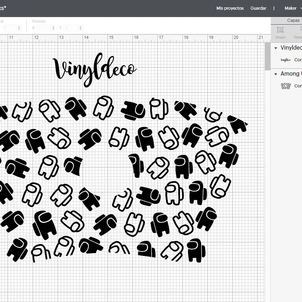Screen dimensions: 302x302
Task: Open the Maker machine dropdown
Action: click(x=293, y=8)
